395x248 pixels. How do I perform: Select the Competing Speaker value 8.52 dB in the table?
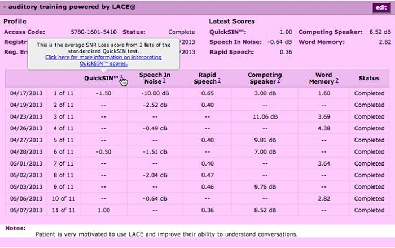(x=265, y=210)
